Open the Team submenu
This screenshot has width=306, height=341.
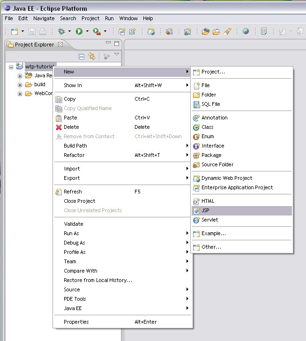point(122,261)
